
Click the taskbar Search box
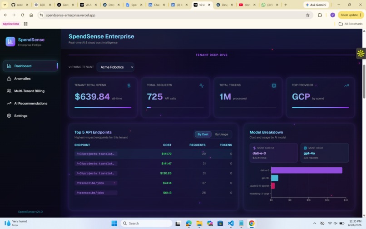[146, 224]
